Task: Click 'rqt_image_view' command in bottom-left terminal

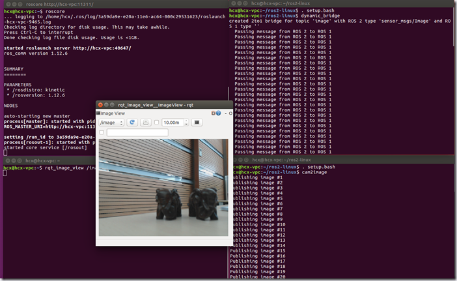Action: pyautogui.click(x=64, y=168)
